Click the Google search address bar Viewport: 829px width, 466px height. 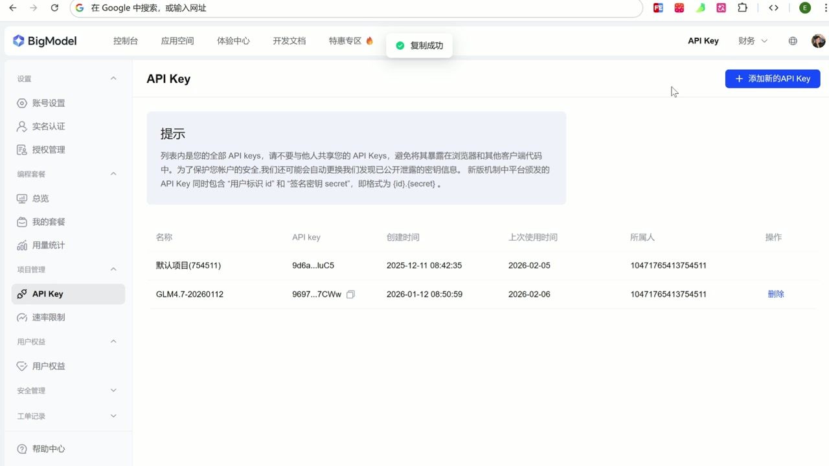click(259, 9)
